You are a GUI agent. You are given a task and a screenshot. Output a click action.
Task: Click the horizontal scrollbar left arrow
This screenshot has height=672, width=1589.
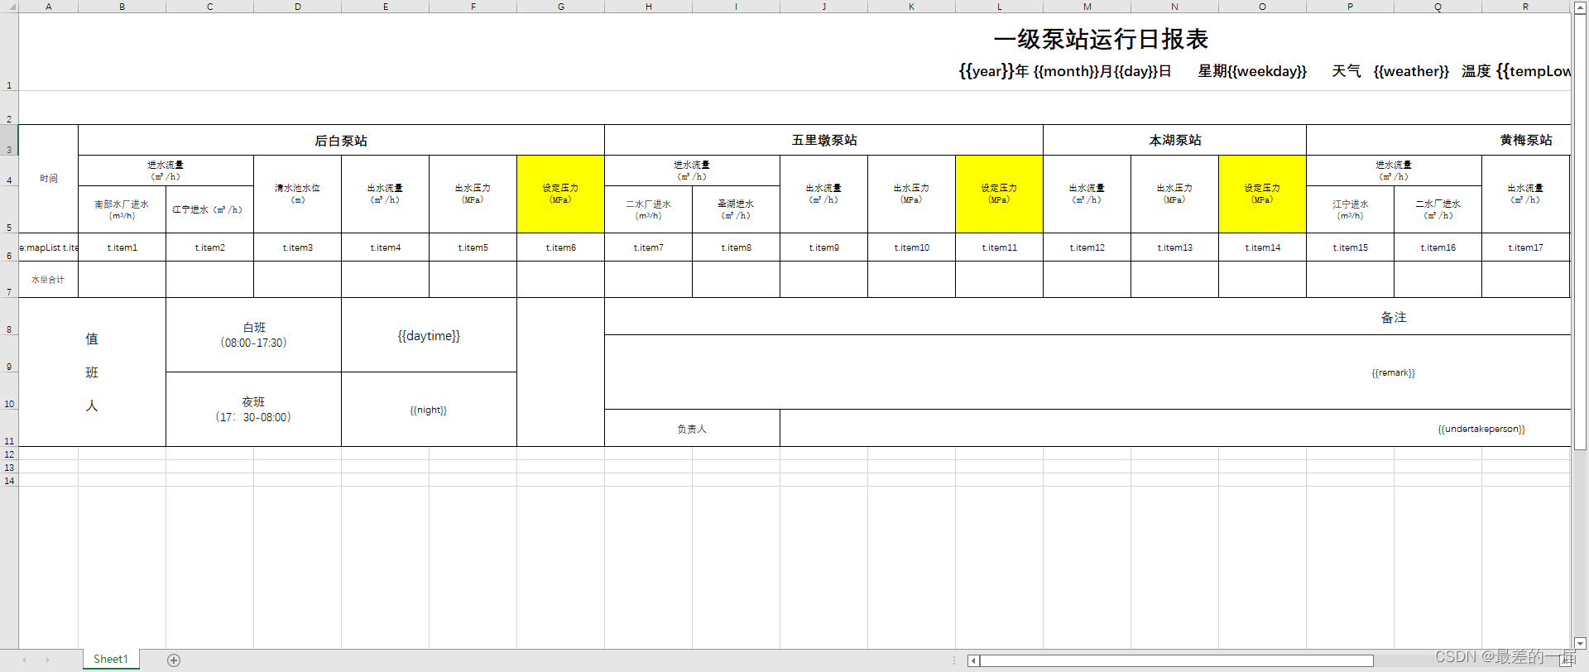point(973,660)
